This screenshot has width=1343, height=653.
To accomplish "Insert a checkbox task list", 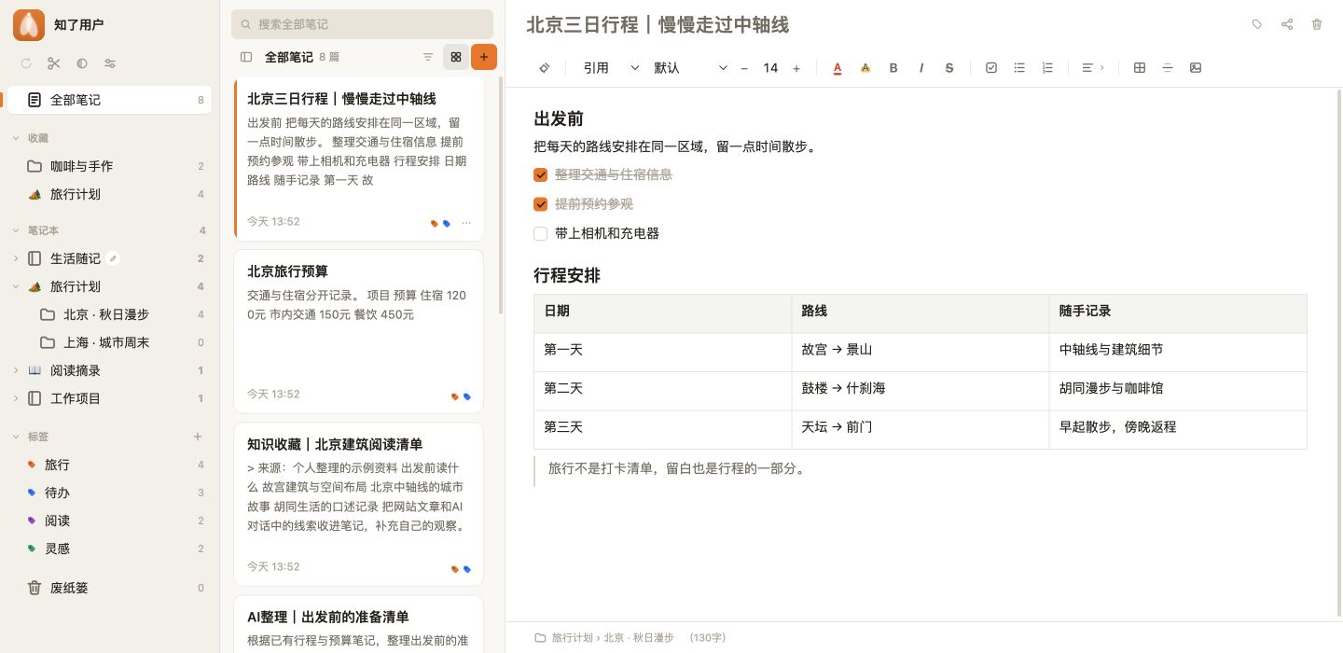I will 991,68.
